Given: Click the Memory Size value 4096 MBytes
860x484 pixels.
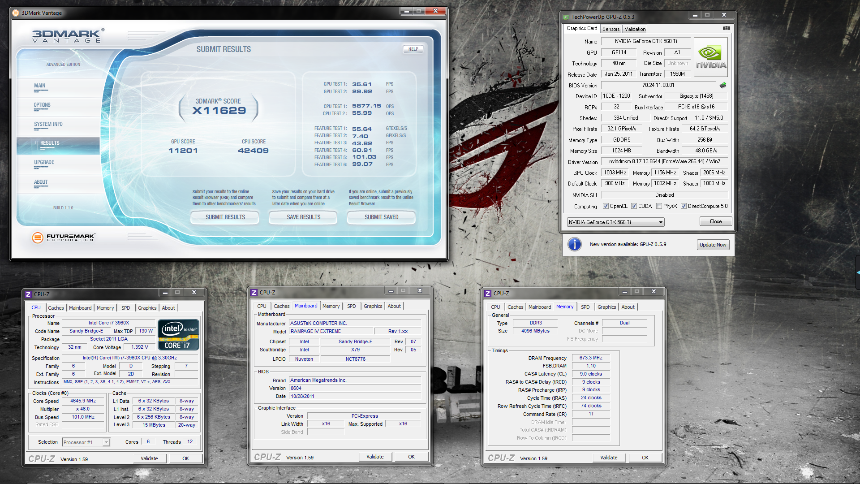Looking at the screenshot, I should pyautogui.click(x=535, y=331).
